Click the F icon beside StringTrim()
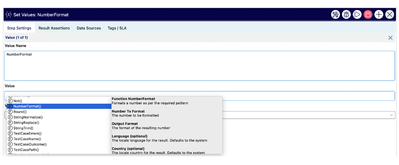The width and height of the screenshot is (399, 165). 10,128
